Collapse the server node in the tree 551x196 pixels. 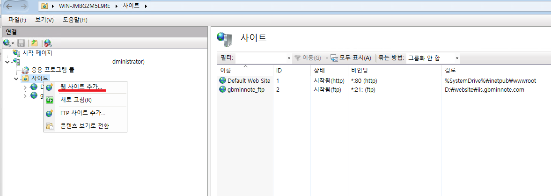coord(7,62)
